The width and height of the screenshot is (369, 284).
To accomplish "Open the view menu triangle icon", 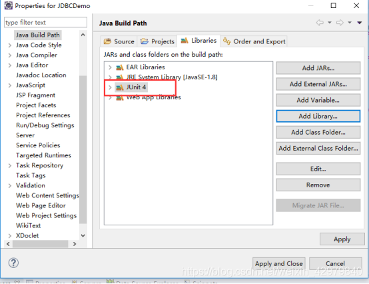I will (x=360, y=23).
